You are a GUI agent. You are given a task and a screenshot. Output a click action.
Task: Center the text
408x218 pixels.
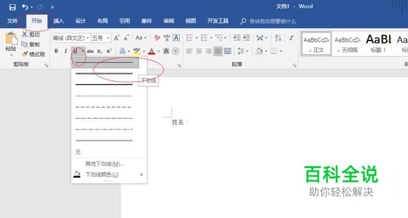pos(199,51)
